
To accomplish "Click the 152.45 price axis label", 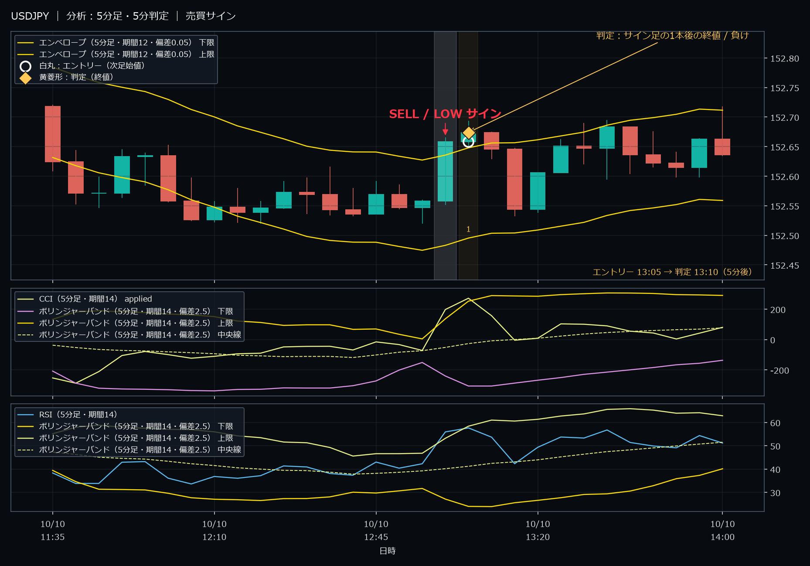I will point(785,266).
